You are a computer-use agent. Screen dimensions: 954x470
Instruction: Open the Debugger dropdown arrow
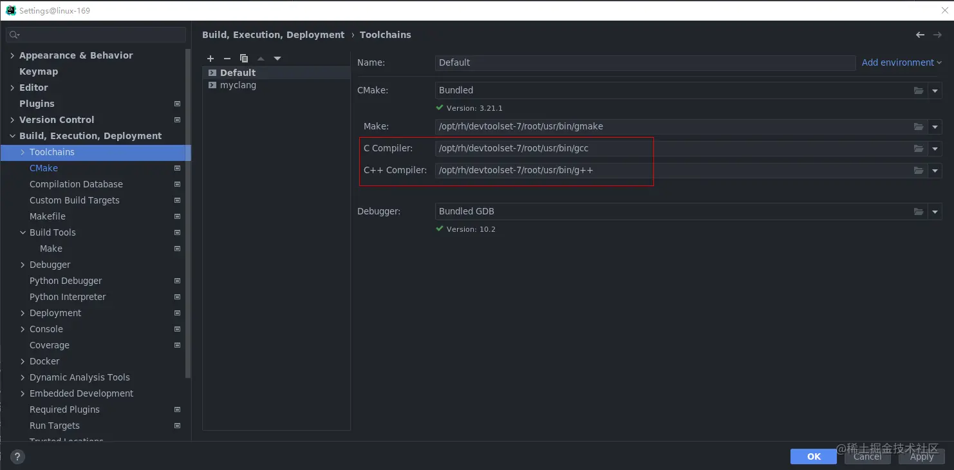pyautogui.click(x=935, y=212)
